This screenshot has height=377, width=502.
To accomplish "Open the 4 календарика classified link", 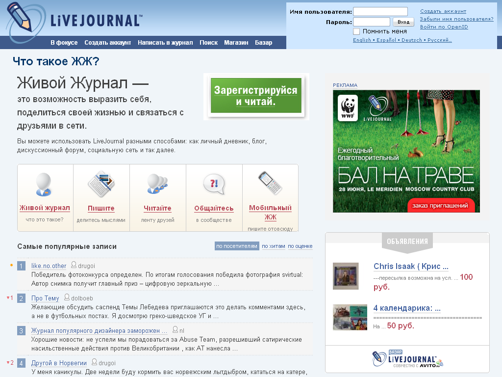I will coord(407,308).
